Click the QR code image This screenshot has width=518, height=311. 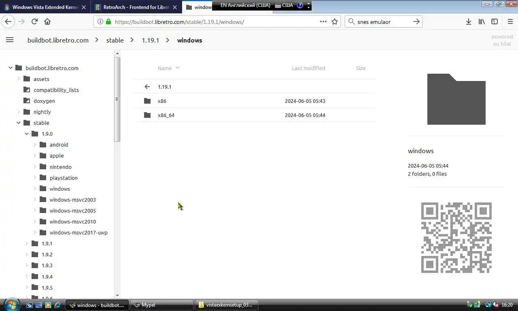pos(456,238)
